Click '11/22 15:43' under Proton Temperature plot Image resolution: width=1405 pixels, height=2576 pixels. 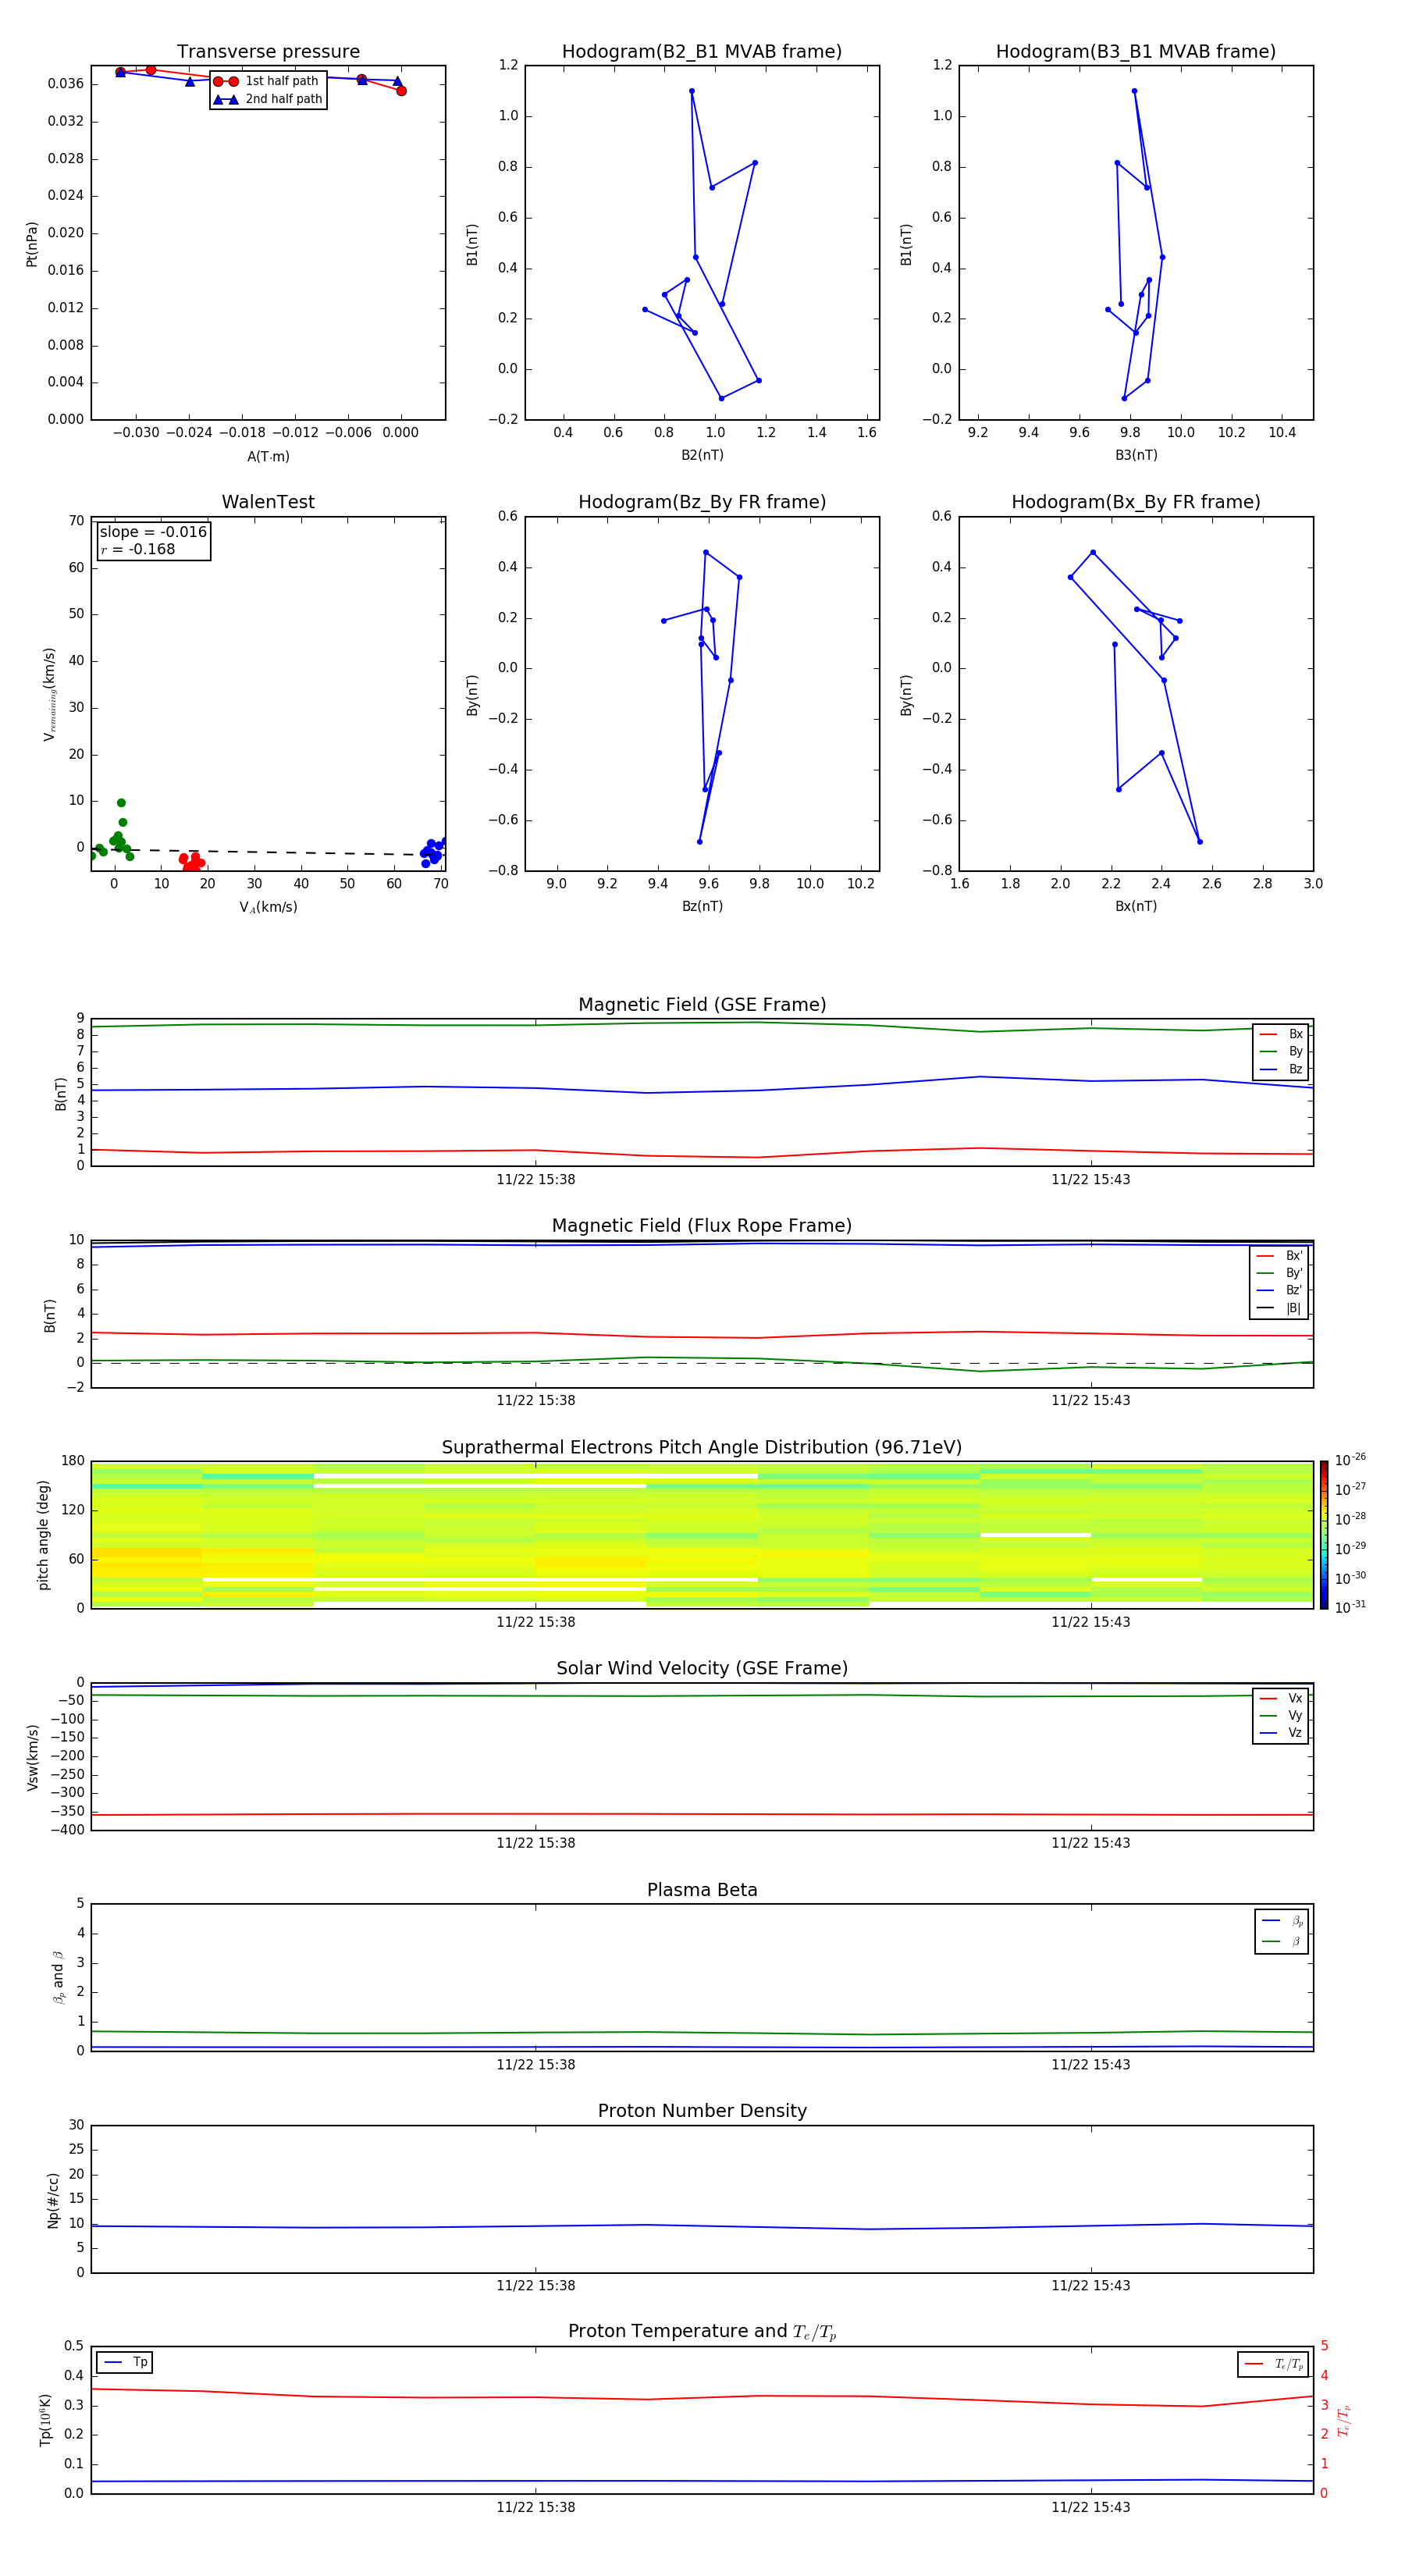point(1090,2507)
